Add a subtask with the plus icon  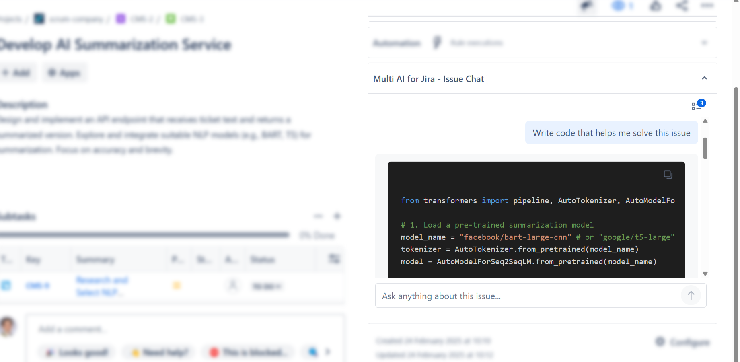click(x=337, y=216)
